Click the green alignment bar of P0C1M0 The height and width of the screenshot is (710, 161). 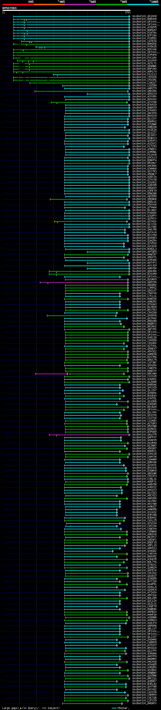[x=71, y=58]
